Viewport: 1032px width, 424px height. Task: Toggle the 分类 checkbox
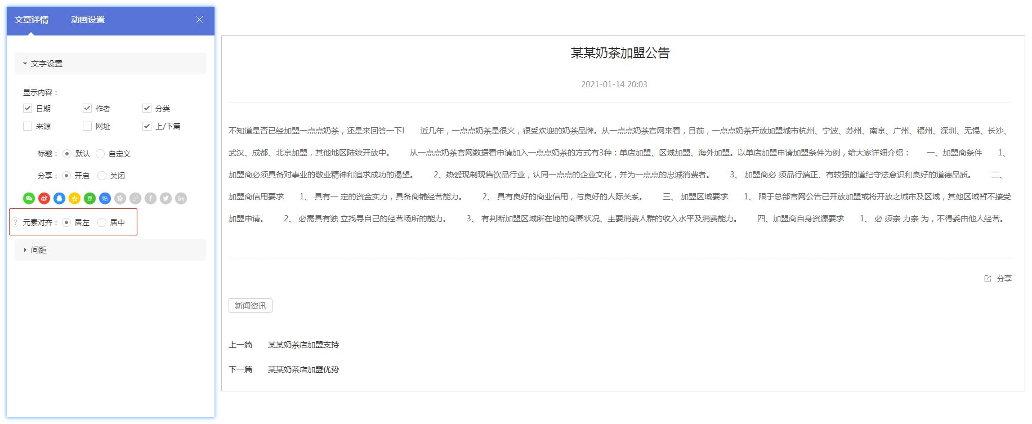click(x=147, y=108)
